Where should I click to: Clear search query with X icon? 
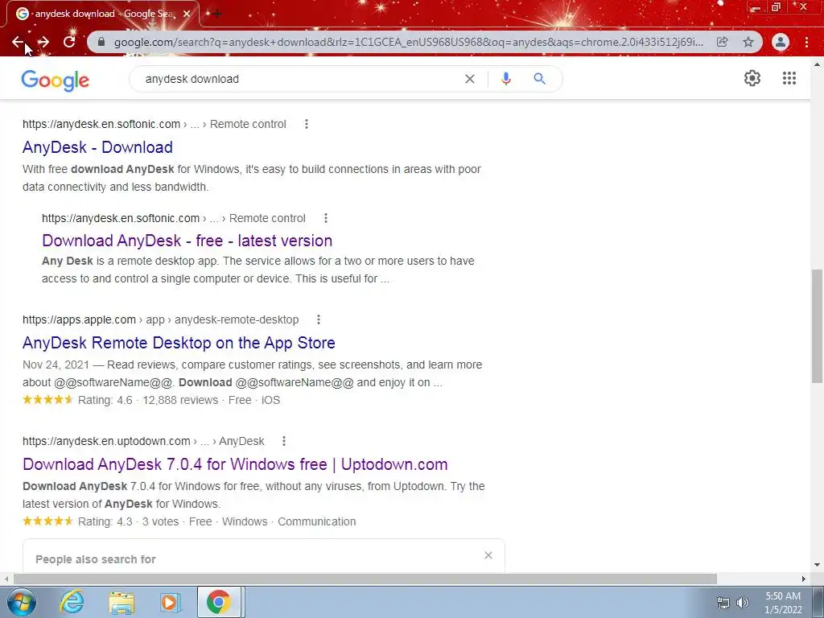(470, 79)
